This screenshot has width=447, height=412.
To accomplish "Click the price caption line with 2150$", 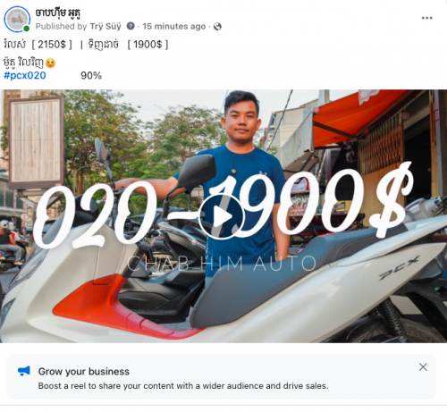I will point(86,45).
